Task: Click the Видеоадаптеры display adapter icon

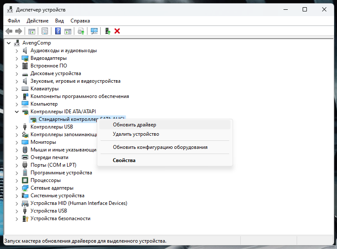Action: [x=25, y=58]
